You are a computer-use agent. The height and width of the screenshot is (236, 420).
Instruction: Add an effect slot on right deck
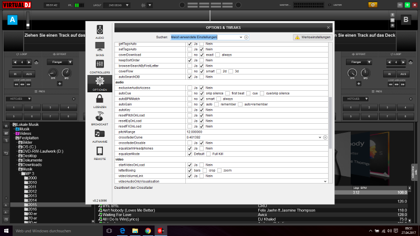[359, 84]
